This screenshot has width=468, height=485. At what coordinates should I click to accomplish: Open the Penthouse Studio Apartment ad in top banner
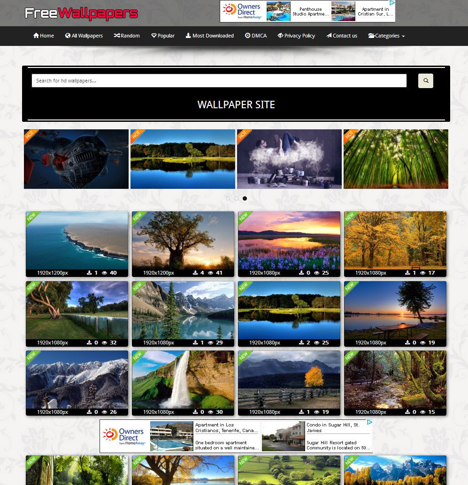[x=298, y=11]
